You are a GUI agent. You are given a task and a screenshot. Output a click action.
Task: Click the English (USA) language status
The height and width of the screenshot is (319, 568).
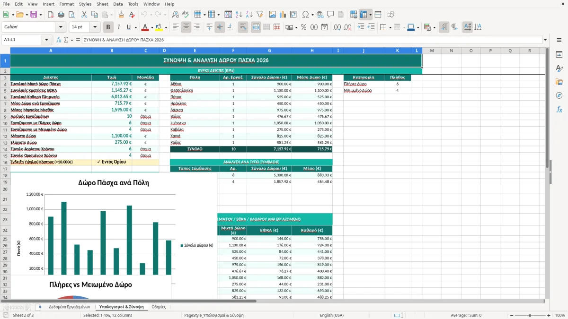(x=332, y=315)
